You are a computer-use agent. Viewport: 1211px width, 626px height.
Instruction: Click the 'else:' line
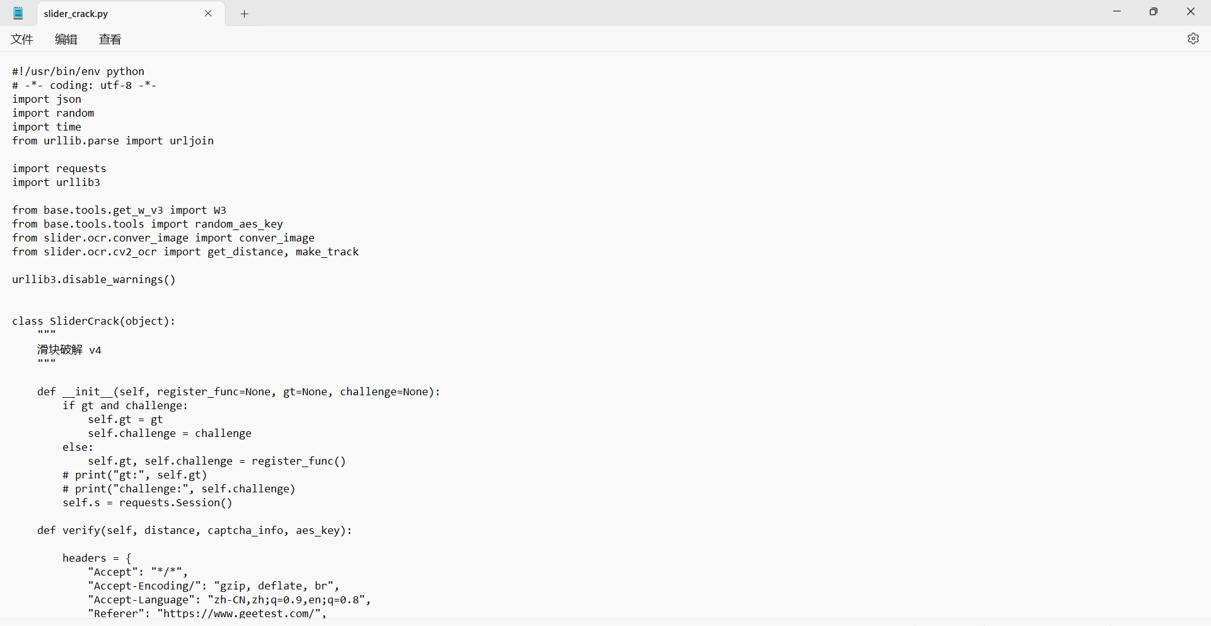78,447
